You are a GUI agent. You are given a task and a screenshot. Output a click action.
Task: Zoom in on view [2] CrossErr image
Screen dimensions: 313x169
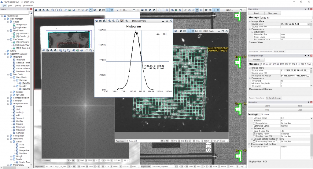[x=159, y=10]
